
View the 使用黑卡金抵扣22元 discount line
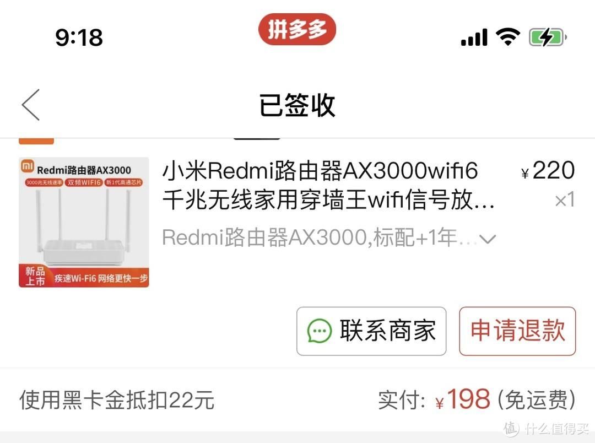coord(117,399)
